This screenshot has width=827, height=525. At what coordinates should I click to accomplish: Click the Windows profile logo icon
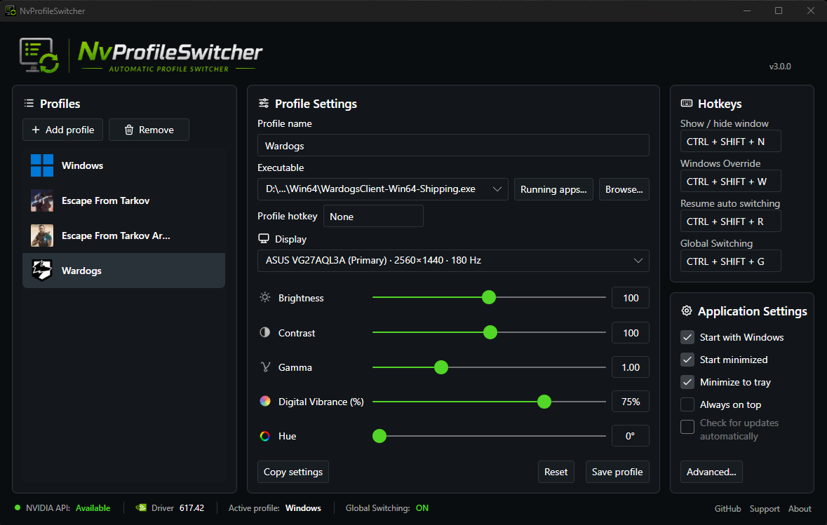tap(41, 165)
